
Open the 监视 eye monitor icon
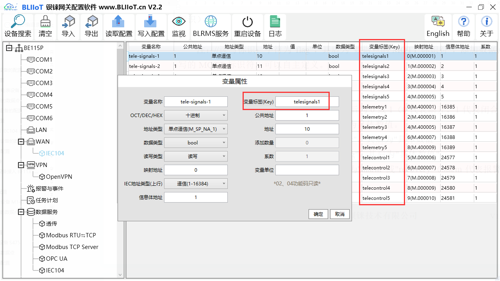coord(179,21)
